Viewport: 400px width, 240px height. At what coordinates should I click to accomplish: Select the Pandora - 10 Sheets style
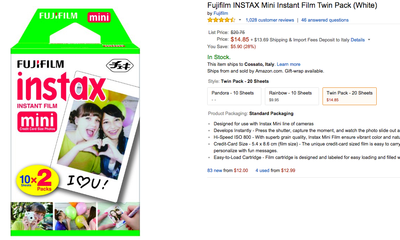coord(234,96)
